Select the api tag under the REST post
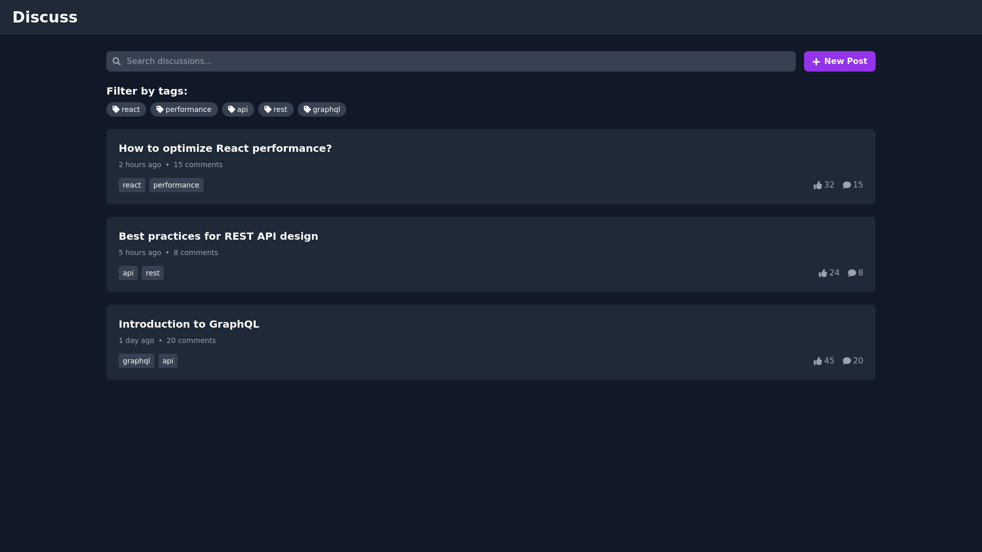This screenshot has width=982, height=552. click(x=128, y=273)
